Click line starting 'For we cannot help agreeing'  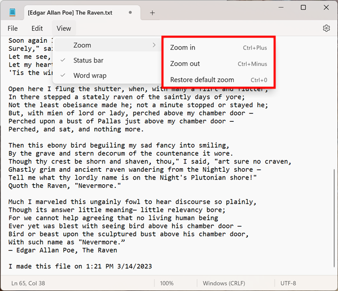click(113, 218)
